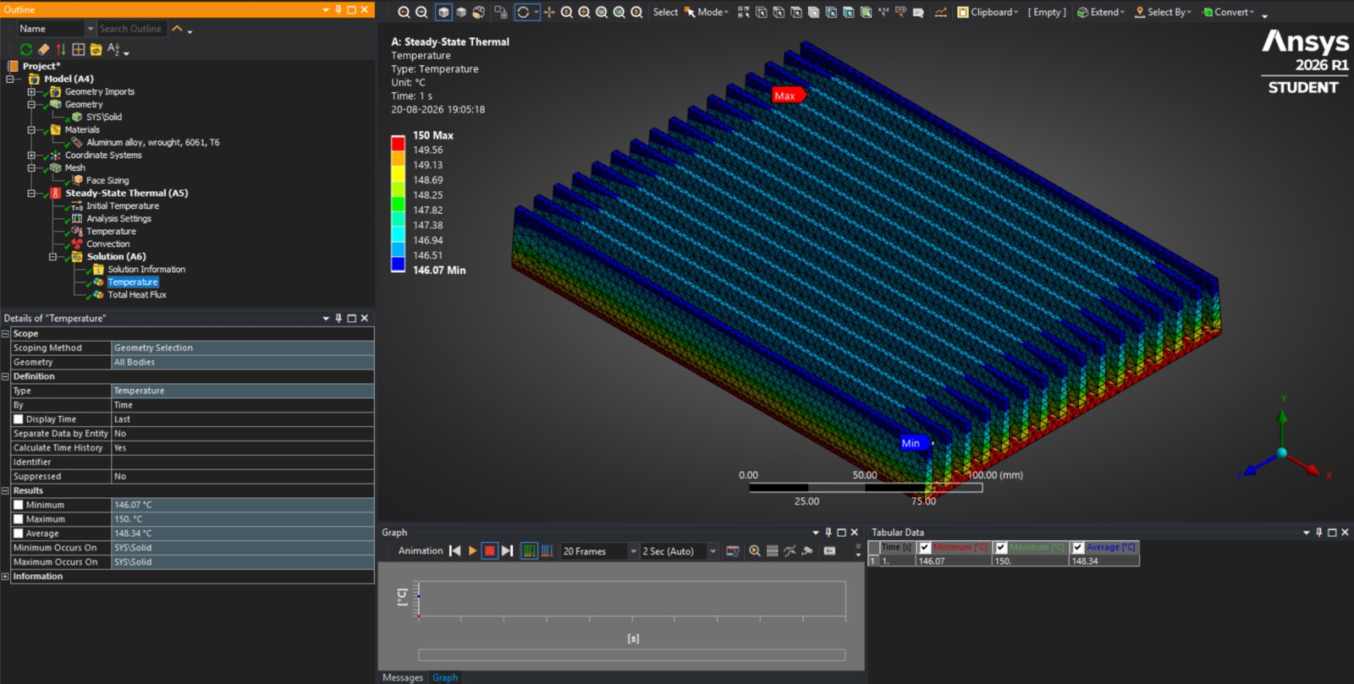Screen dimensions: 1354x684
Task: Select Analysis Settings in tree
Action: tap(119, 218)
